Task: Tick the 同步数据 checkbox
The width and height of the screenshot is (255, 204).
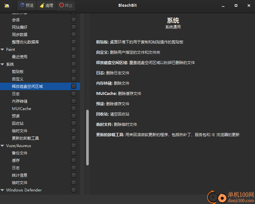Action: [74, 34]
